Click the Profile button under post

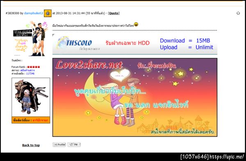(x=59, y=145)
